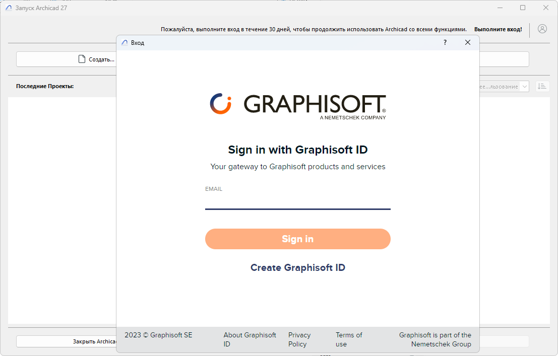Screen dimensions: 558x356
Task: Click the Archicad icon in Вход dialog title
Action: 125,43
